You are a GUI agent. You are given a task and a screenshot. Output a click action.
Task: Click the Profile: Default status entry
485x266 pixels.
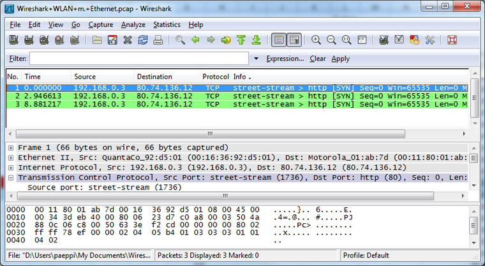366,256
